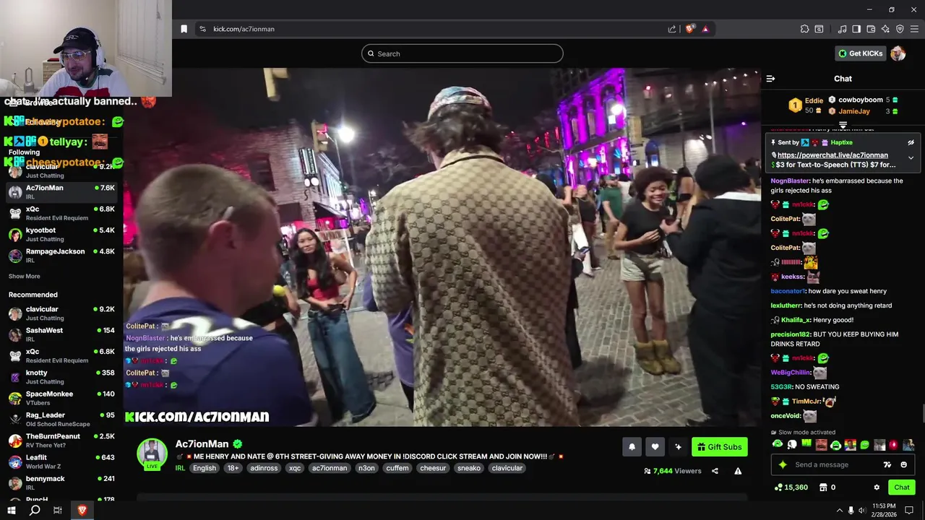Open the browser hamburger menu
Screen dimensions: 925x520
coord(914,29)
